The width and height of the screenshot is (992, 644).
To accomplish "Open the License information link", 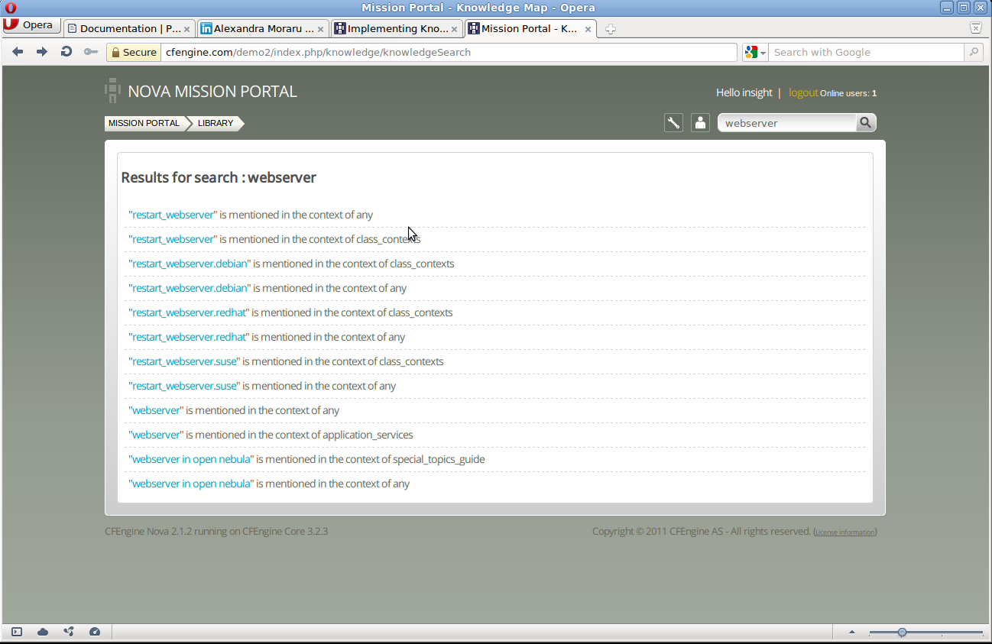I will 844,532.
